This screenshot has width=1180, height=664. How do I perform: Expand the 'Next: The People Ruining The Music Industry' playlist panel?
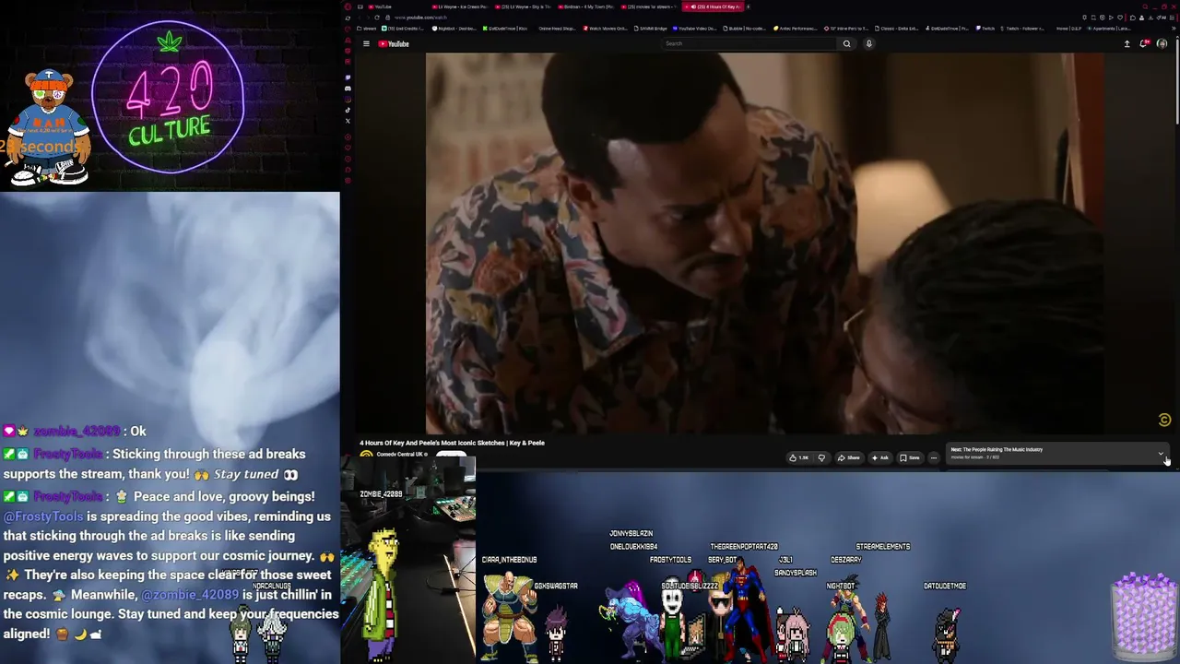click(1161, 453)
